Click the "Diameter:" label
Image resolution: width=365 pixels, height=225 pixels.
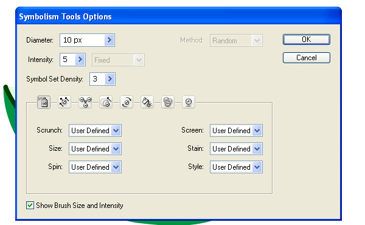40,40
